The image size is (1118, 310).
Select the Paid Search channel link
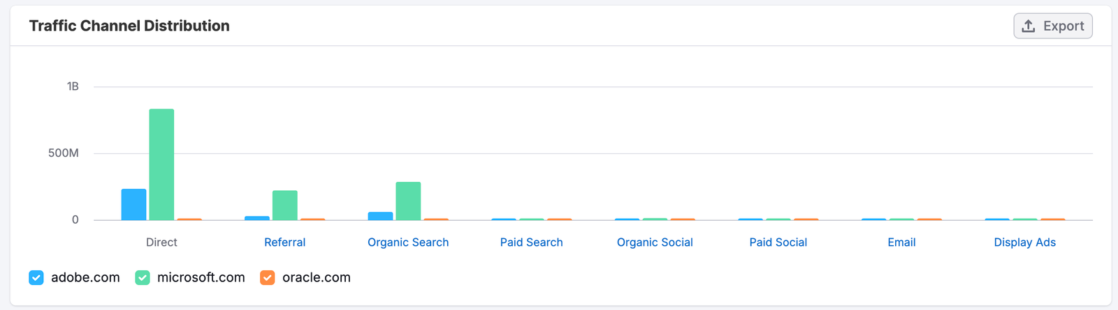pyautogui.click(x=531, y=242)
